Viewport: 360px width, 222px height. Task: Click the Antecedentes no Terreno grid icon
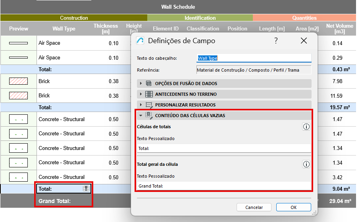(149, 94)
